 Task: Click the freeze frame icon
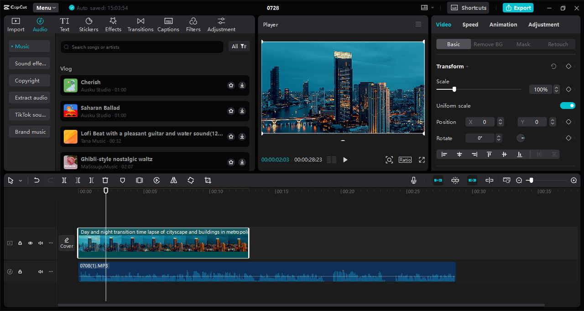[x=139, y=181]
